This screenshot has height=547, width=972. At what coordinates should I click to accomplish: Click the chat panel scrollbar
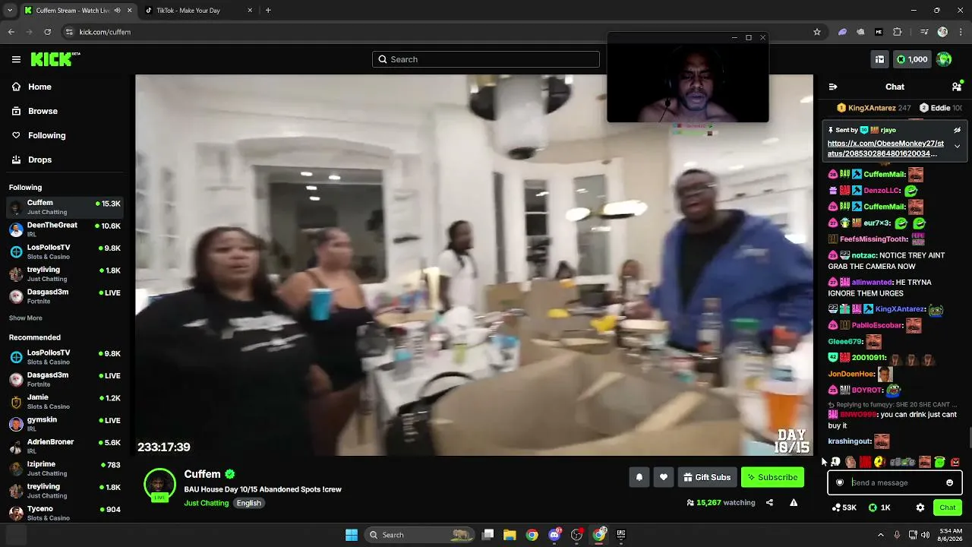[x=970, y=438]
